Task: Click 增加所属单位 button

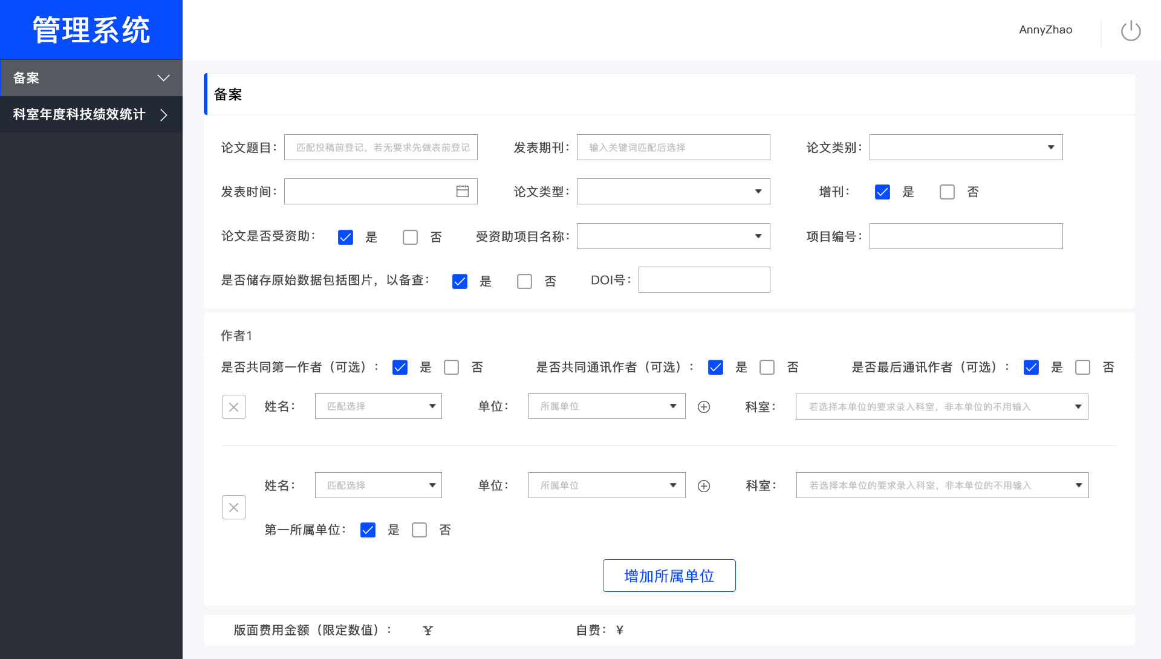Action: (669, 576)
